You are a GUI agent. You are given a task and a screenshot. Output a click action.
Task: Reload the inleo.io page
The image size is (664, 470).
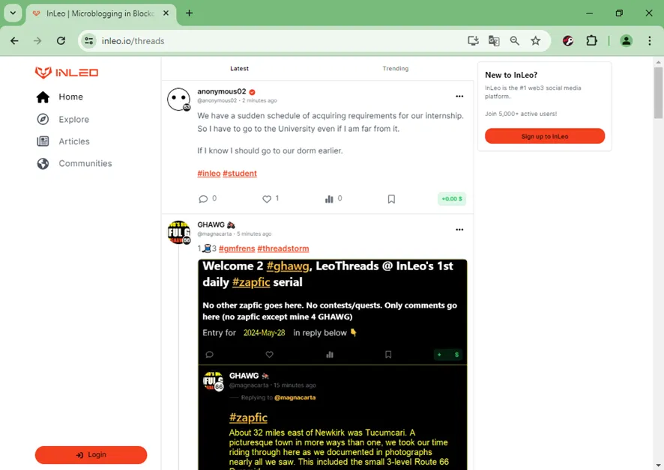[61, 40]
